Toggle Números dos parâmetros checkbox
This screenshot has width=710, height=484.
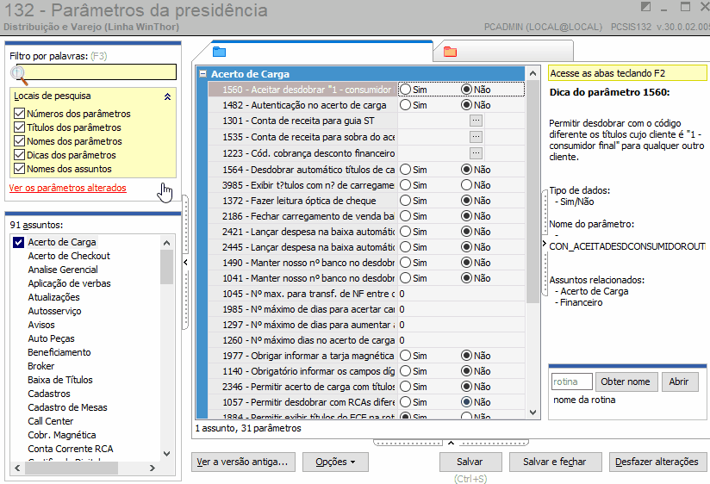click(19, 113)
